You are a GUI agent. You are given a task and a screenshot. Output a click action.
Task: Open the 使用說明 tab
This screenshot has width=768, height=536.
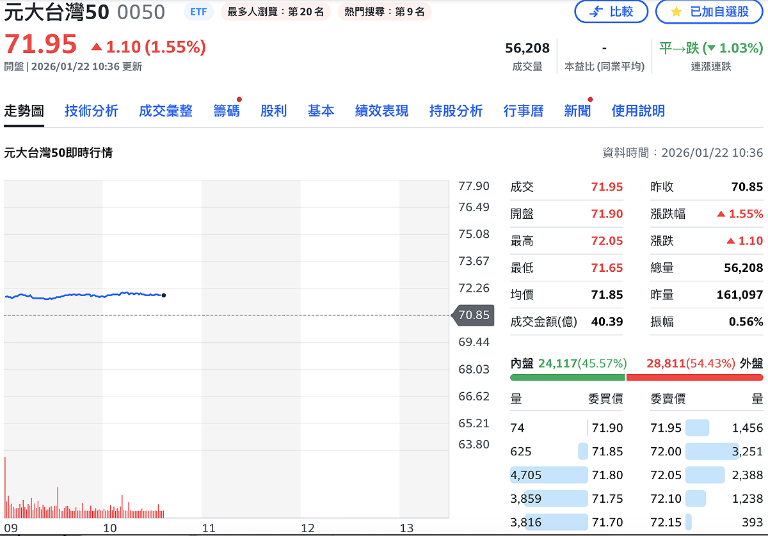pos(638,111)
